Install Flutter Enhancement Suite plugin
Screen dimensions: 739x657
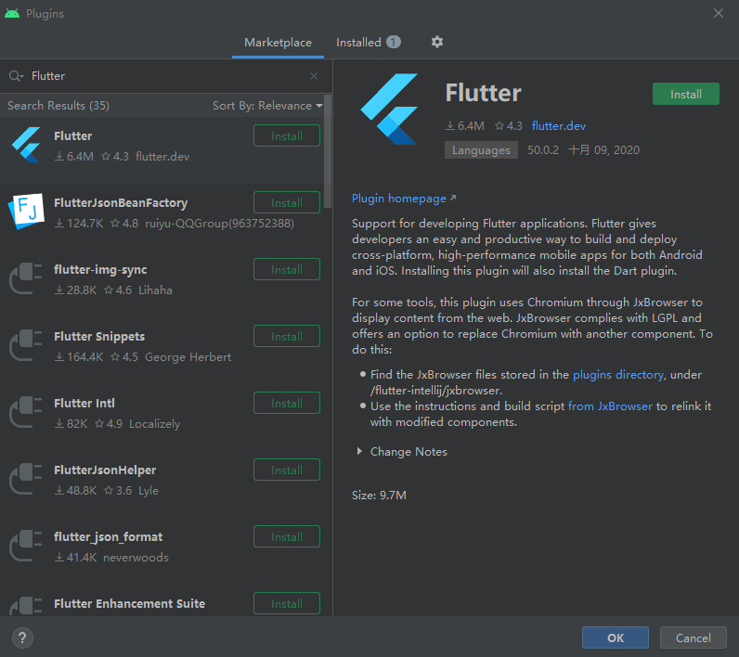click(x=287, y=603)
